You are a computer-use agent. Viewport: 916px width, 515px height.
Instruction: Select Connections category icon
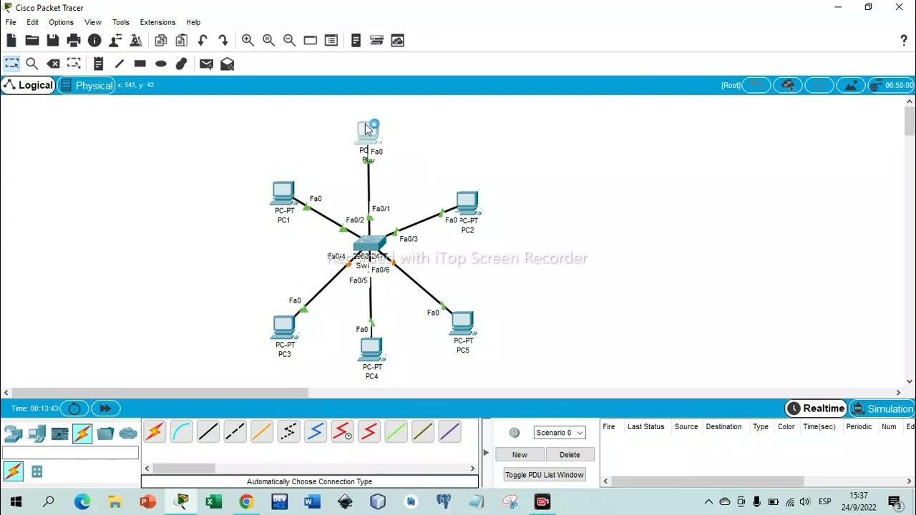[x=82, y=433]
